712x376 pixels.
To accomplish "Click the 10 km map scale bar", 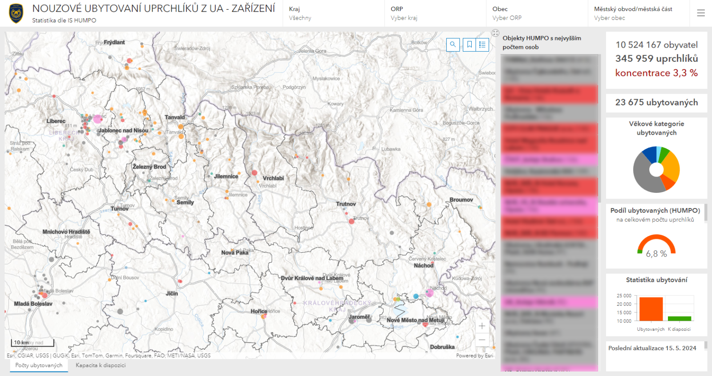I will 32,343.
